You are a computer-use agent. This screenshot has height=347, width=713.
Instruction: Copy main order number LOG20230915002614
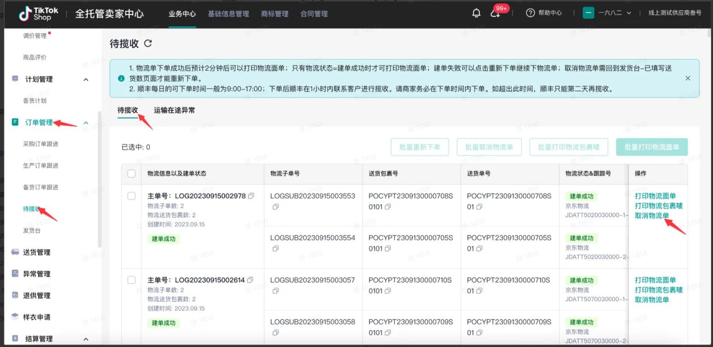pos(251,279)
